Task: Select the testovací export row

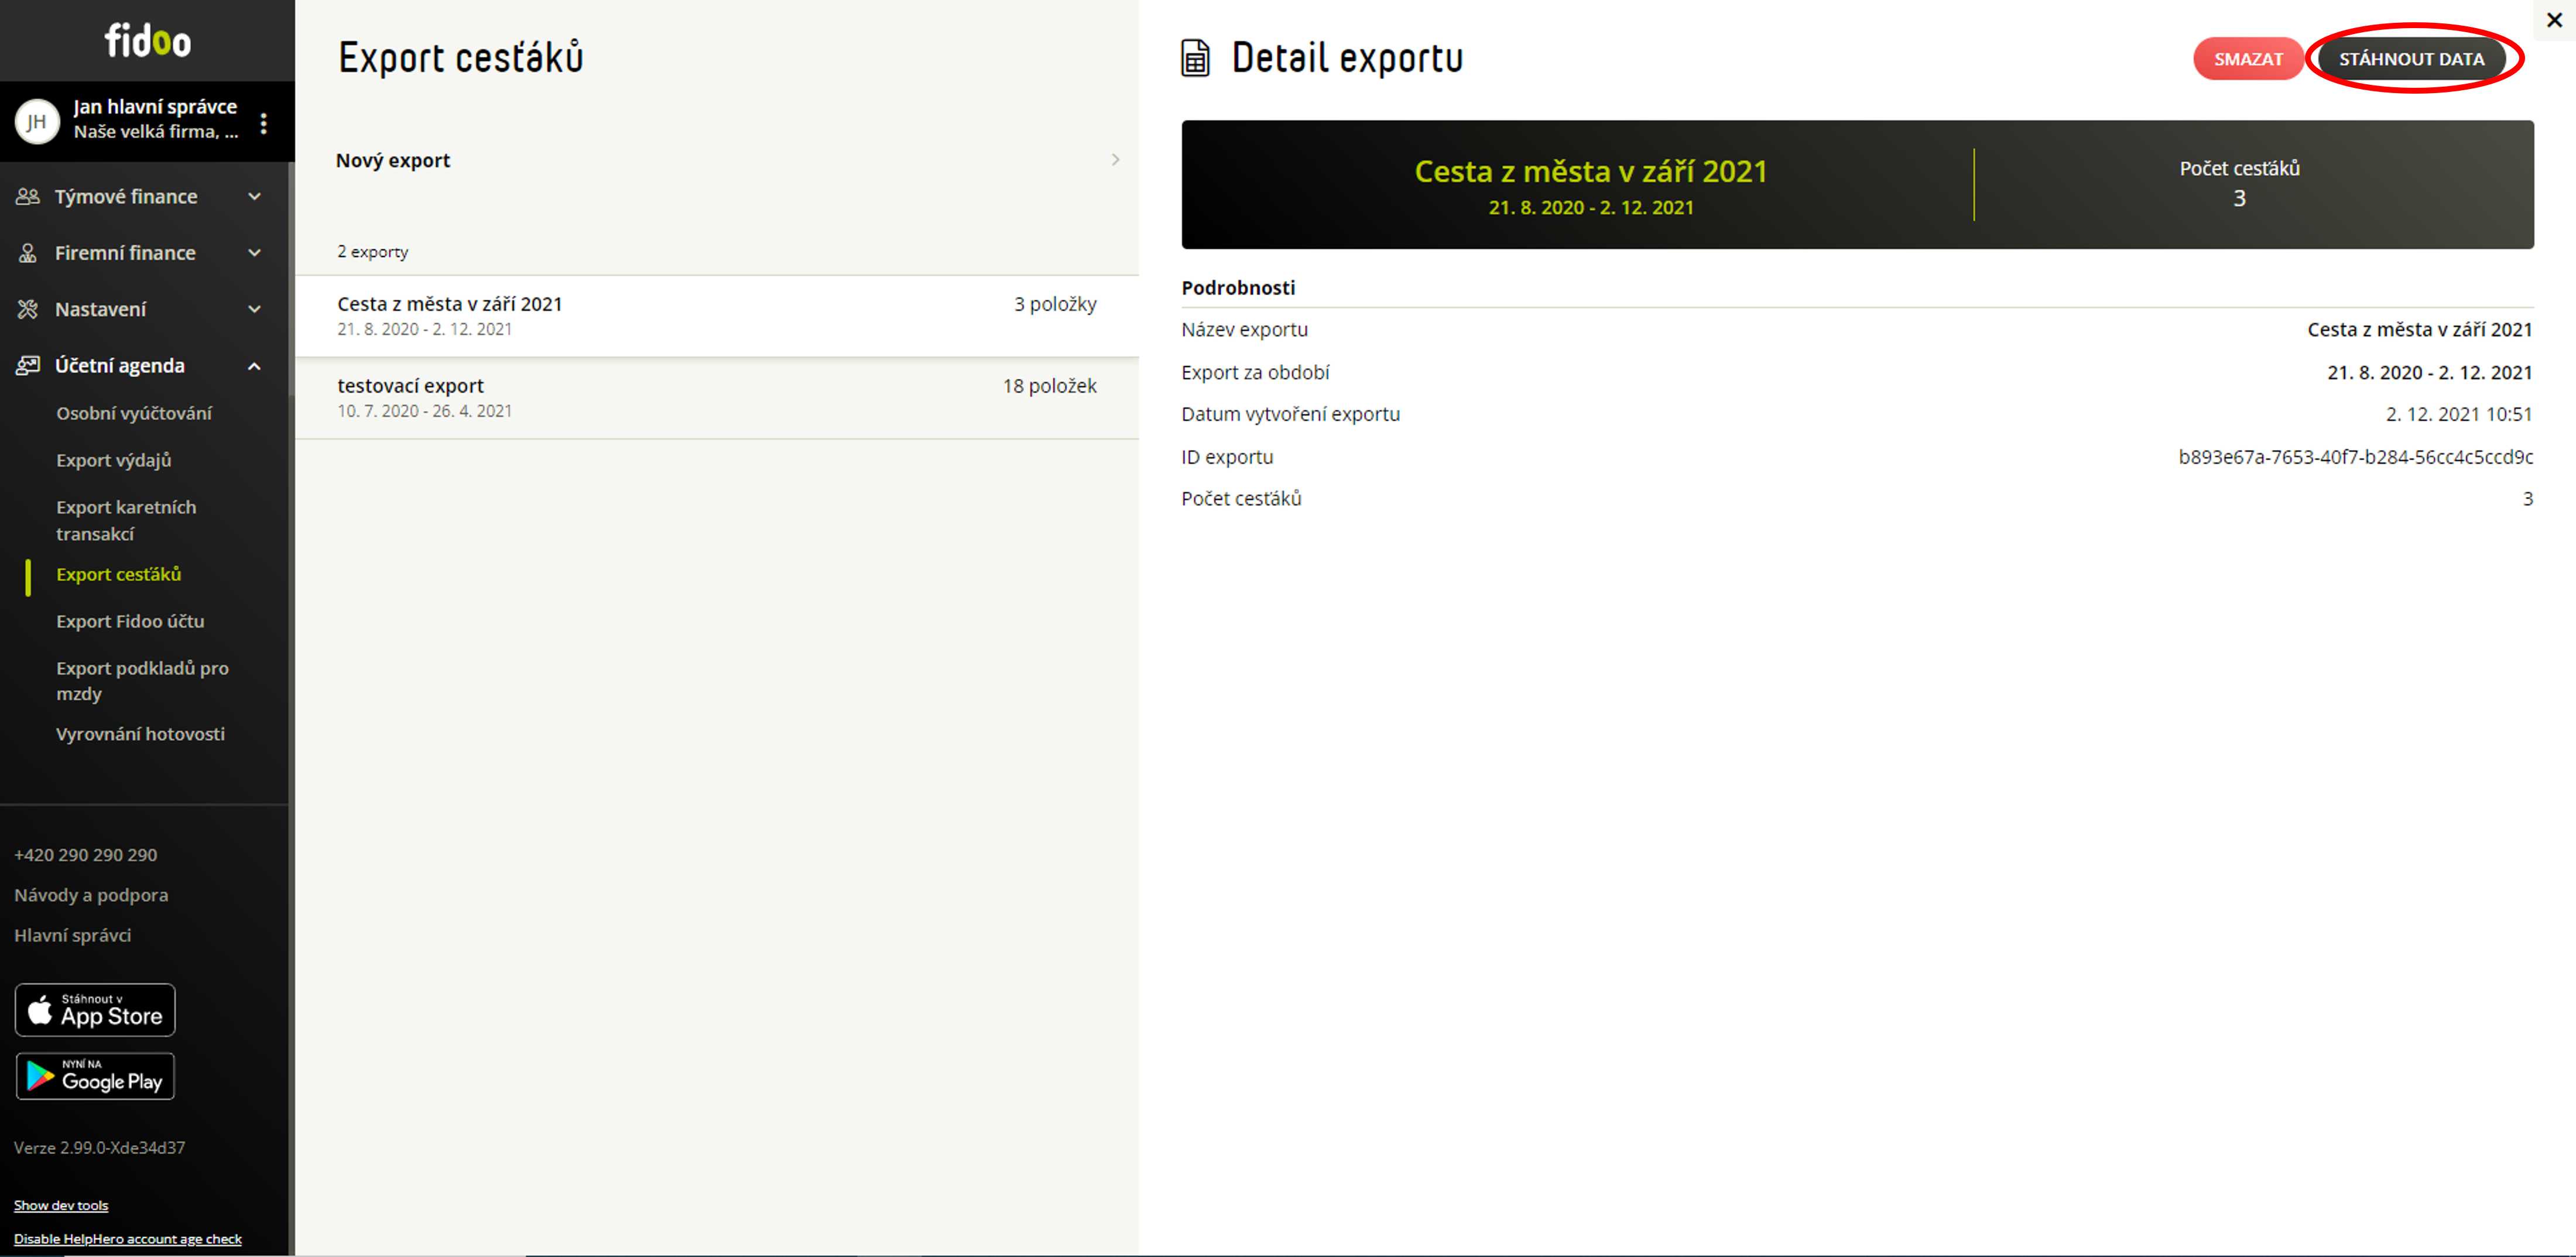Action: 717,398
